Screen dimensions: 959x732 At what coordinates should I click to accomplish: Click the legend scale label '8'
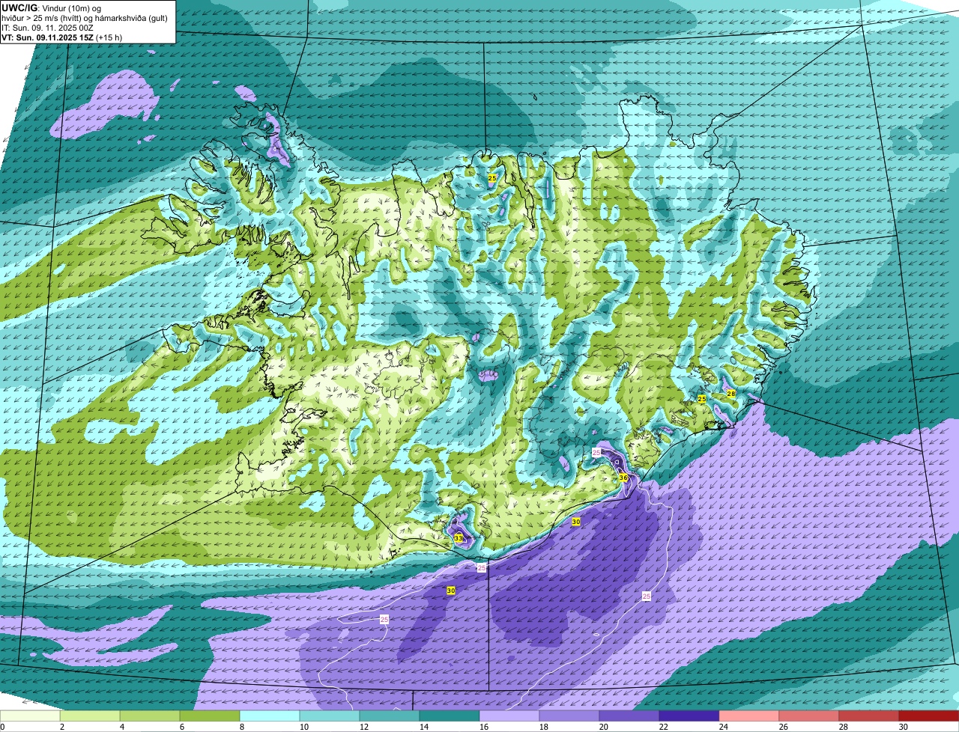241,727
